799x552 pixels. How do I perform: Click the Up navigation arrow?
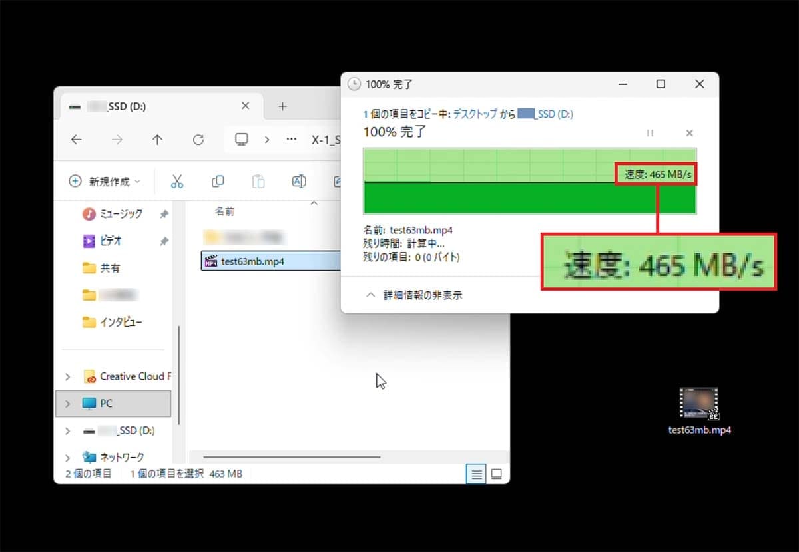pyautogui.click(x=157, y=140)
